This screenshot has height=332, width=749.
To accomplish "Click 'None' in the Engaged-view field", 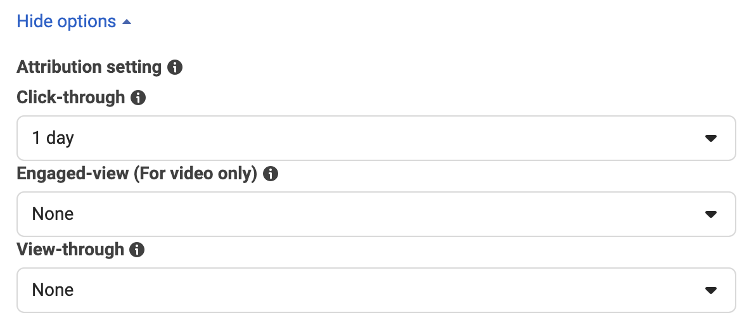I will pos(53,214).
